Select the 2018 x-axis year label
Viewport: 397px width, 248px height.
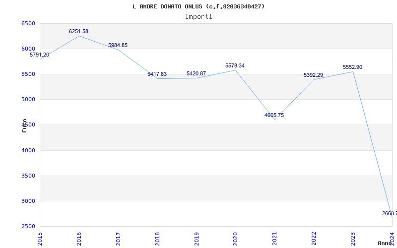(157, 239)
